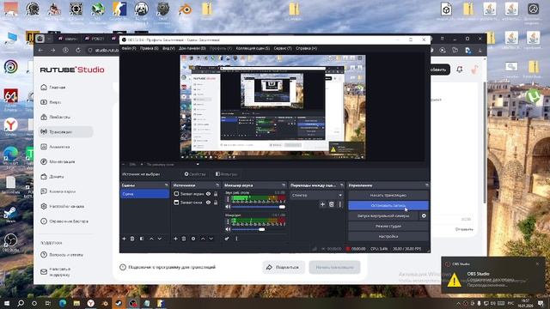Move selected source up with arrow

(x=203, y=239)
